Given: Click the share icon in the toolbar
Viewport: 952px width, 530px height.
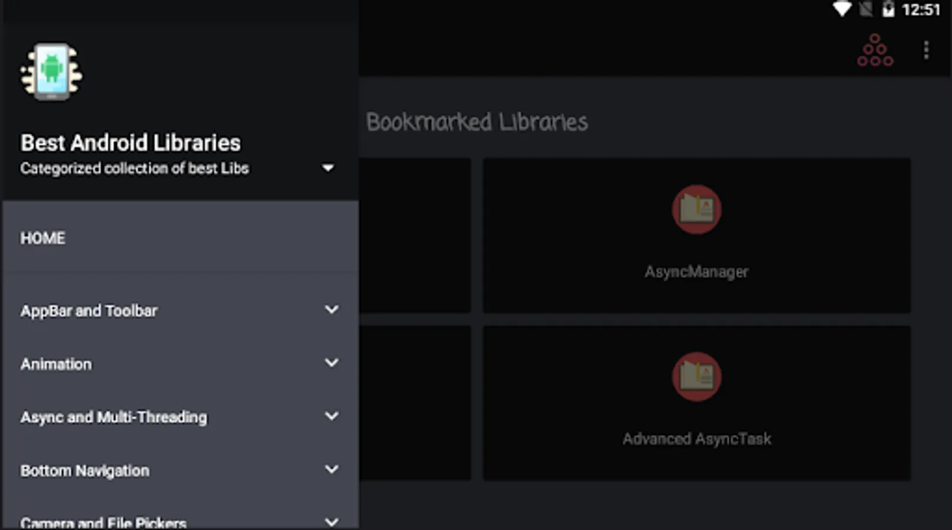Looking at the screenshot, I should point(875,50).
